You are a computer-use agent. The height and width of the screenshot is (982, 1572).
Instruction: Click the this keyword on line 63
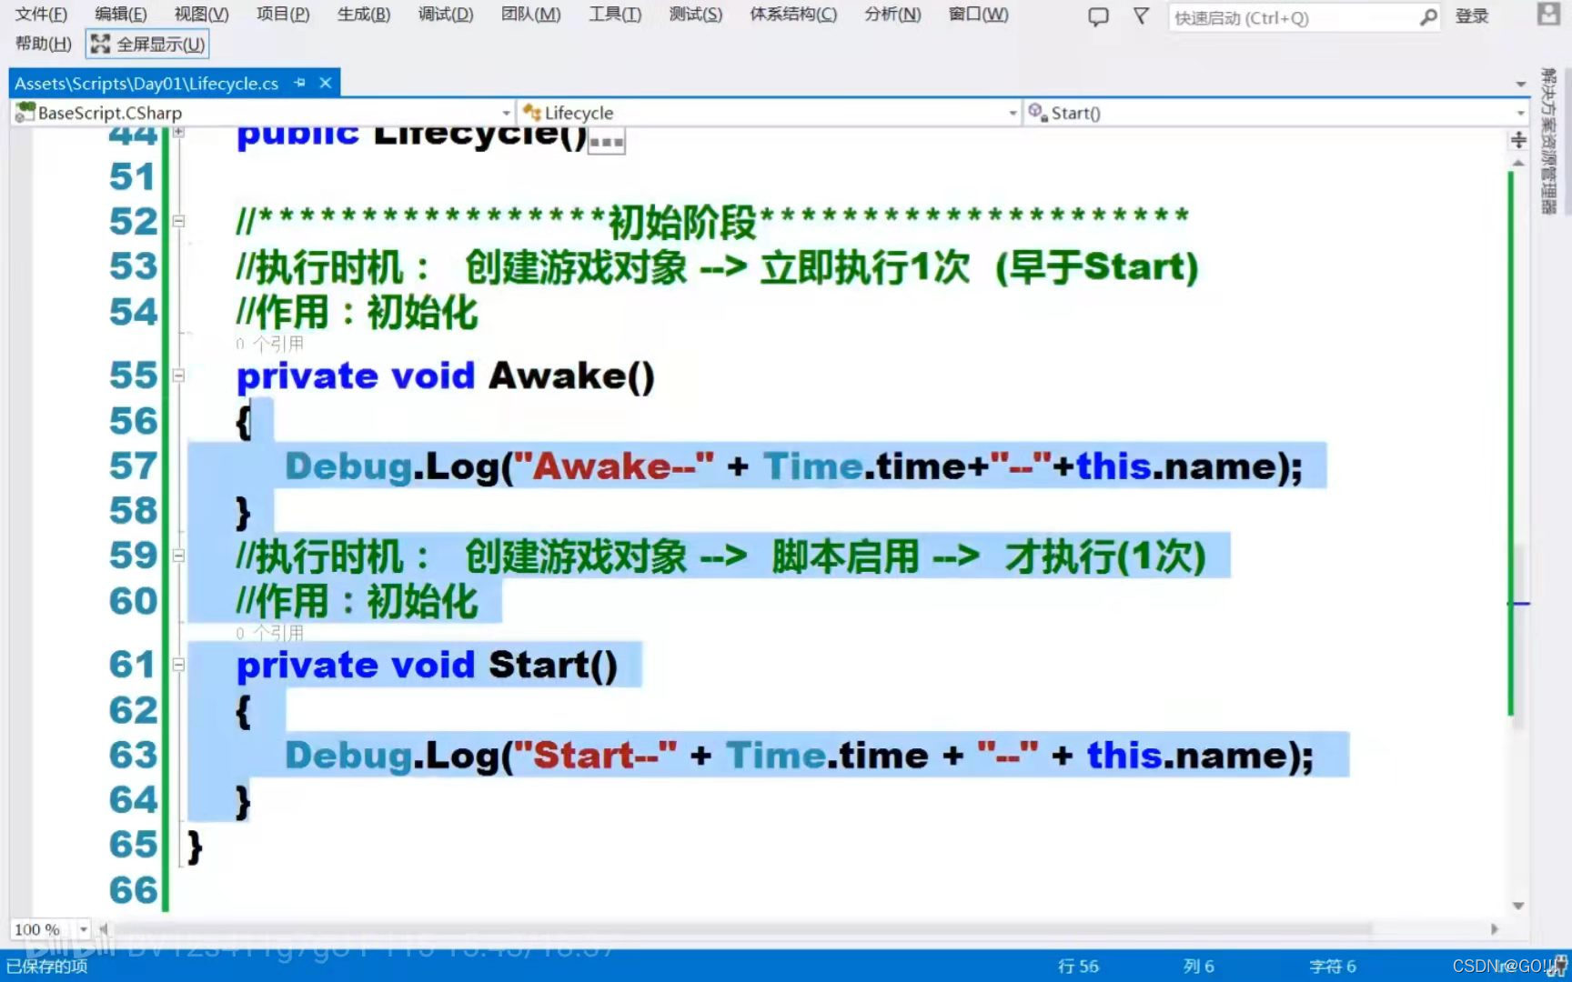click(x=1124, y=755)
